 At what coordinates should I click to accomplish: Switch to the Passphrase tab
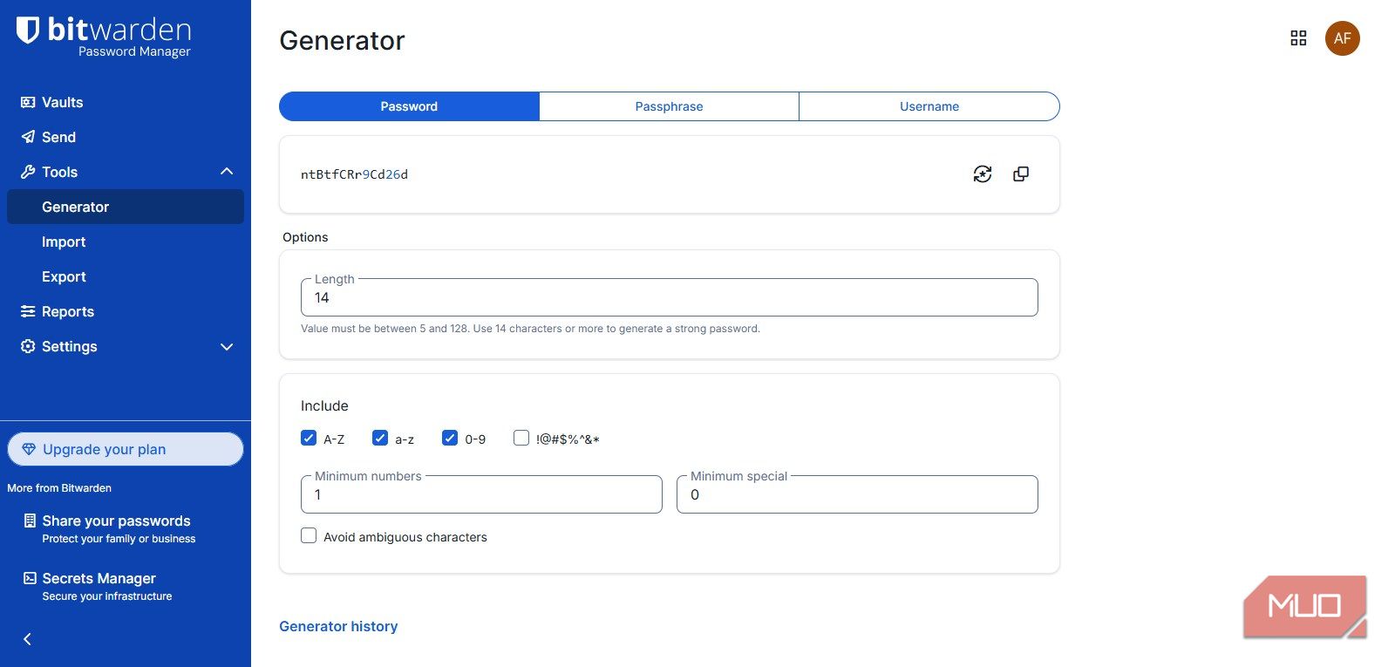(669, 106)
